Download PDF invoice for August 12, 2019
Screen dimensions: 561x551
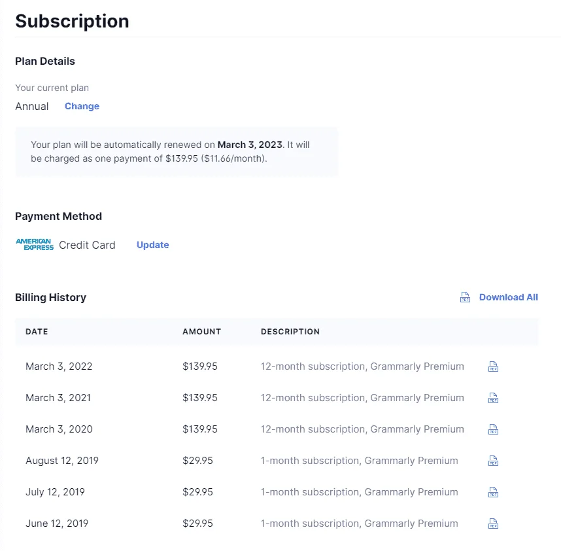pyautogui.click(x=493, y=461)
